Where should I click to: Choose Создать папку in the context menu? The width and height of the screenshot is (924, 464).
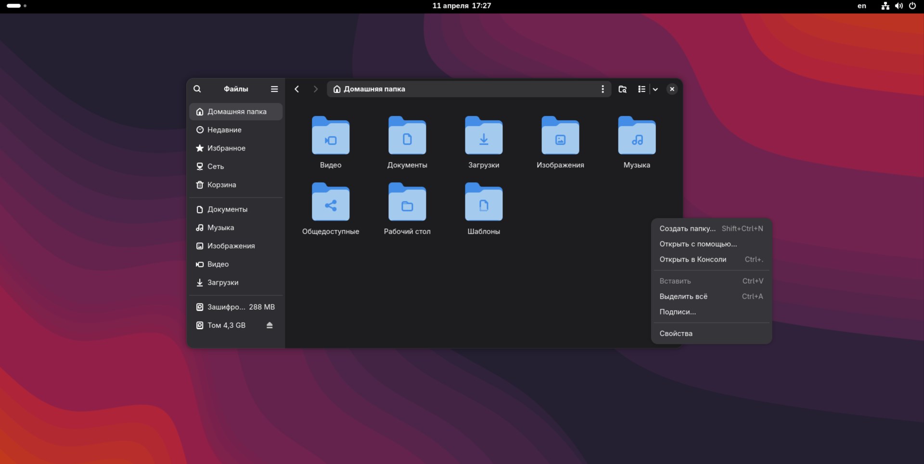point(687,228)
